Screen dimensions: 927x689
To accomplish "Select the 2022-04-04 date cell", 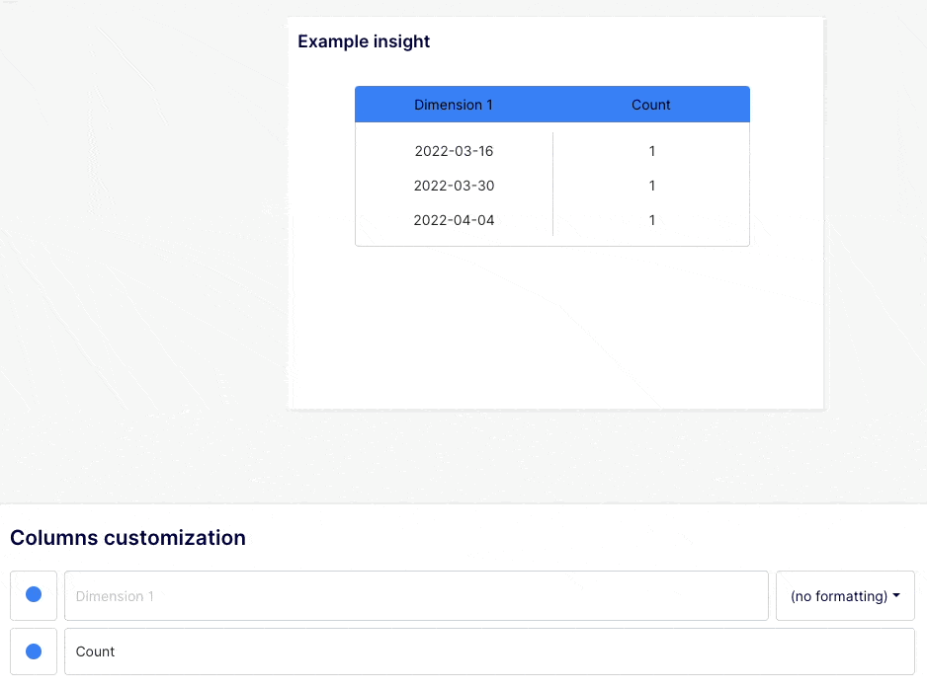I will tap(454, 220).
